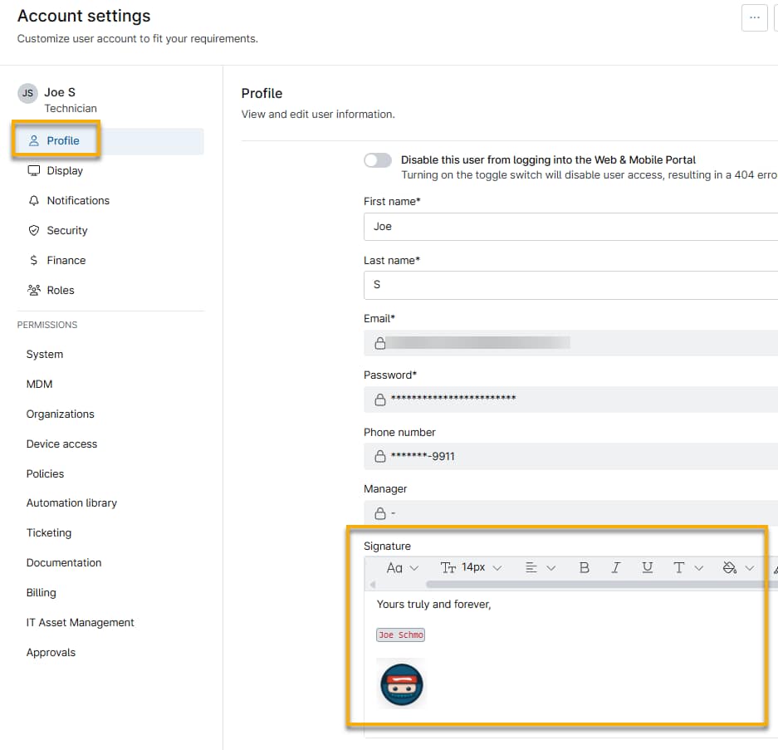
Task: Open Automation library permissions
Action: (x=71, y=503)
